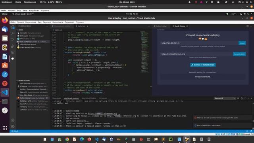Close the output panel with X button
Screen dimensions: 254x143
[x=252, y=98]
